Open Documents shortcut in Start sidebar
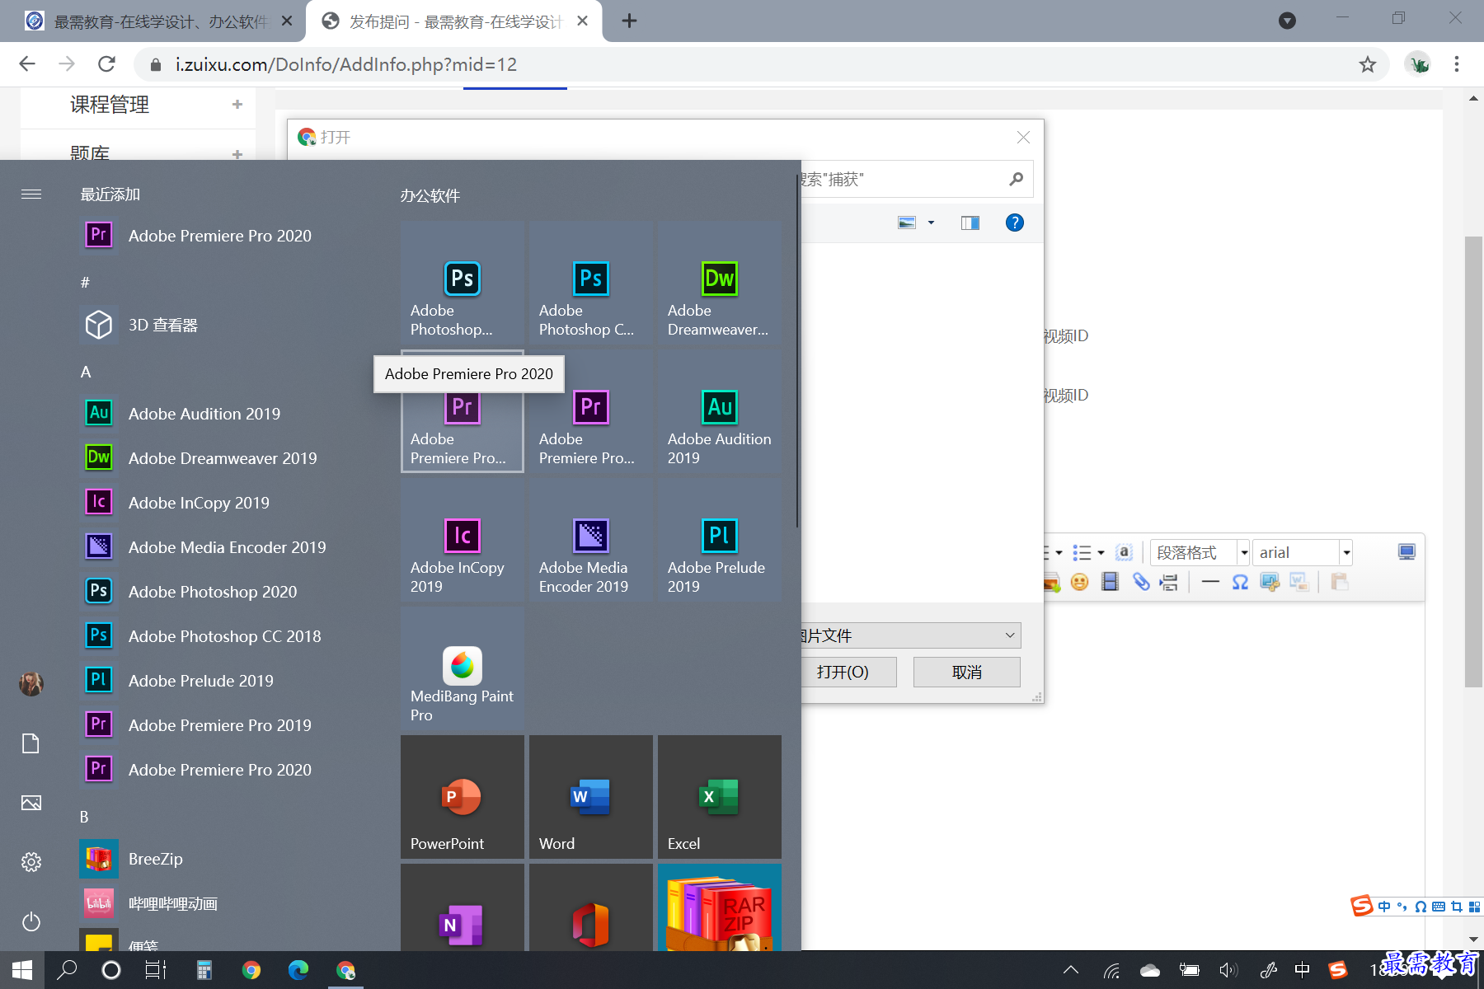This screenshot has height=989, width=1484. point(31,743)
